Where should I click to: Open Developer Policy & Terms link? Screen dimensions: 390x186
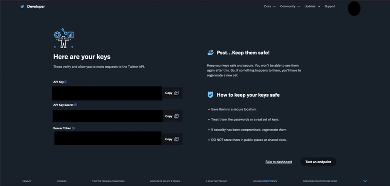click(x=165, y=181)
